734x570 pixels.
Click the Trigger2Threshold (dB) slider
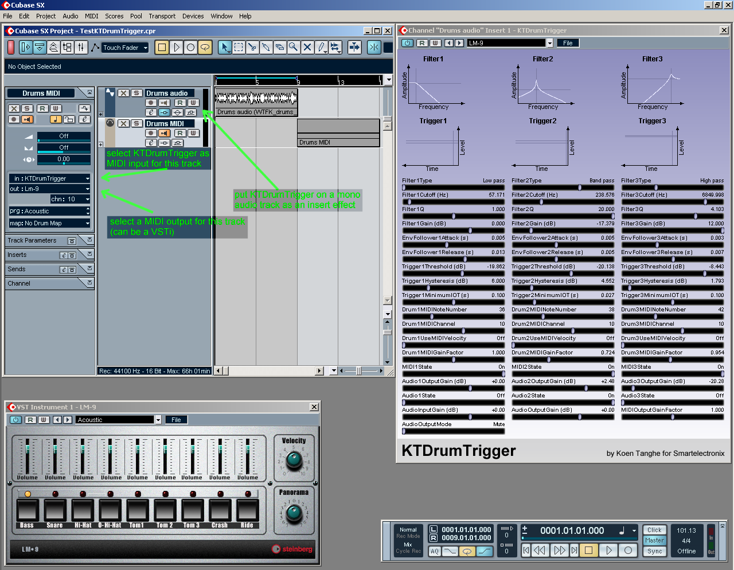[563, 274]
